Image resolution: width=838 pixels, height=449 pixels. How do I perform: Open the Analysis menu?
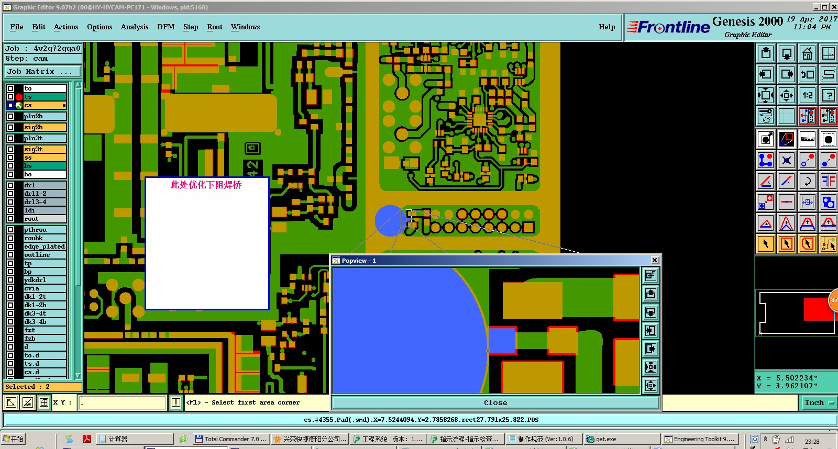click(x=135, y=27)
